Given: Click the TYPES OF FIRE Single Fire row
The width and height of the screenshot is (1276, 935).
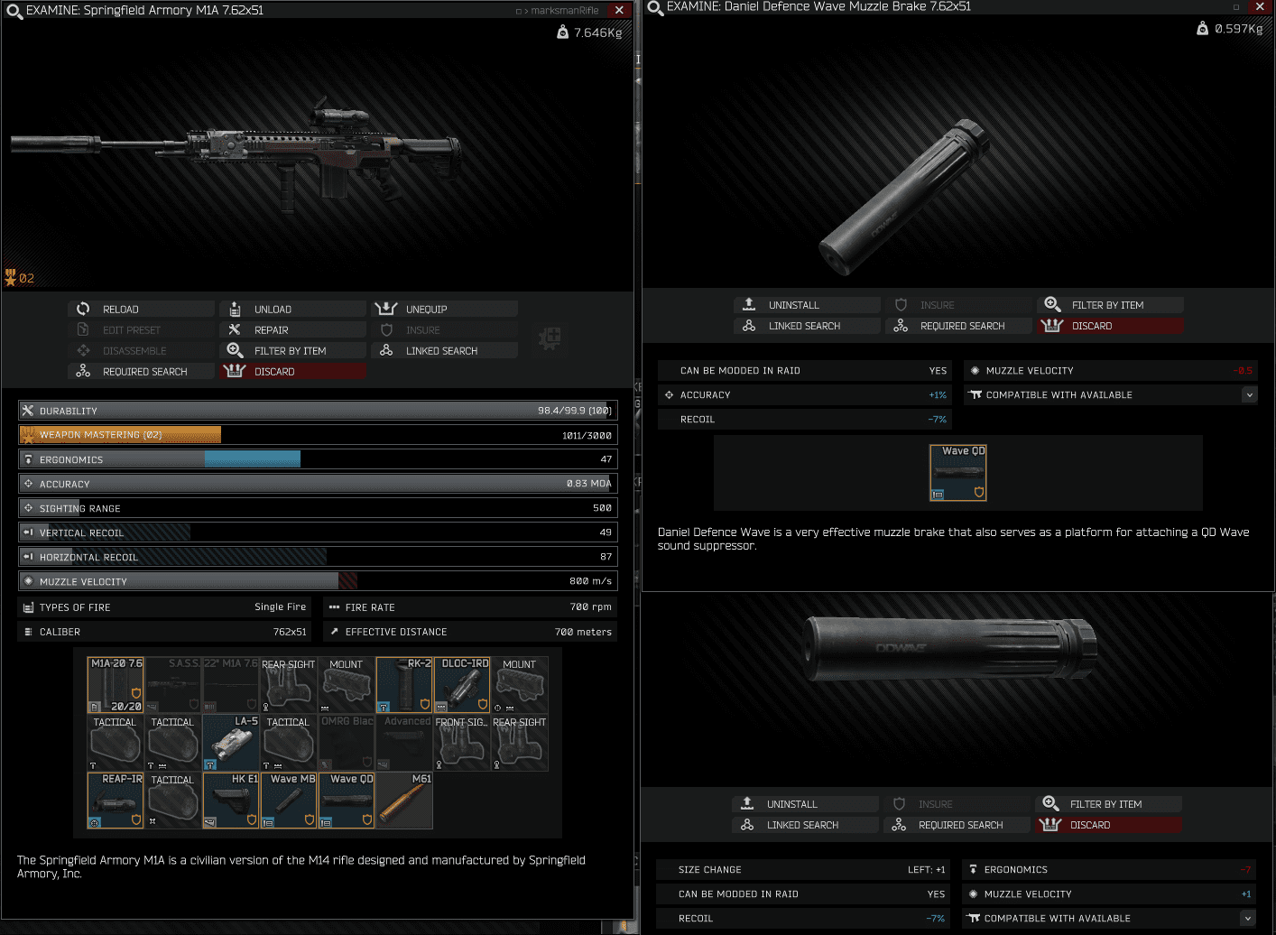Looking at the screenshot, I should (x=164, y=607).
